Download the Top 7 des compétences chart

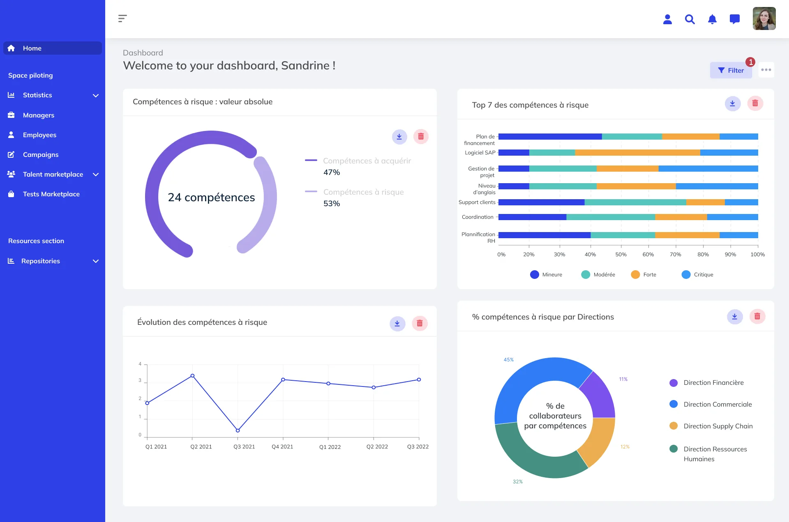click(x=732, y=103)
